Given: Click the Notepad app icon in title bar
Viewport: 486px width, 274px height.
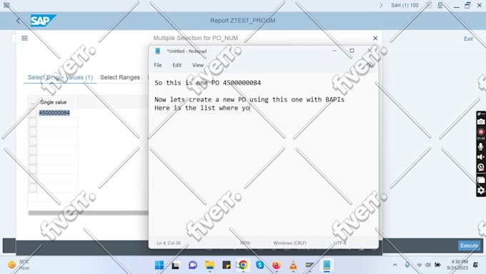Looking at the screenshot, I should (x=158, y=52).
